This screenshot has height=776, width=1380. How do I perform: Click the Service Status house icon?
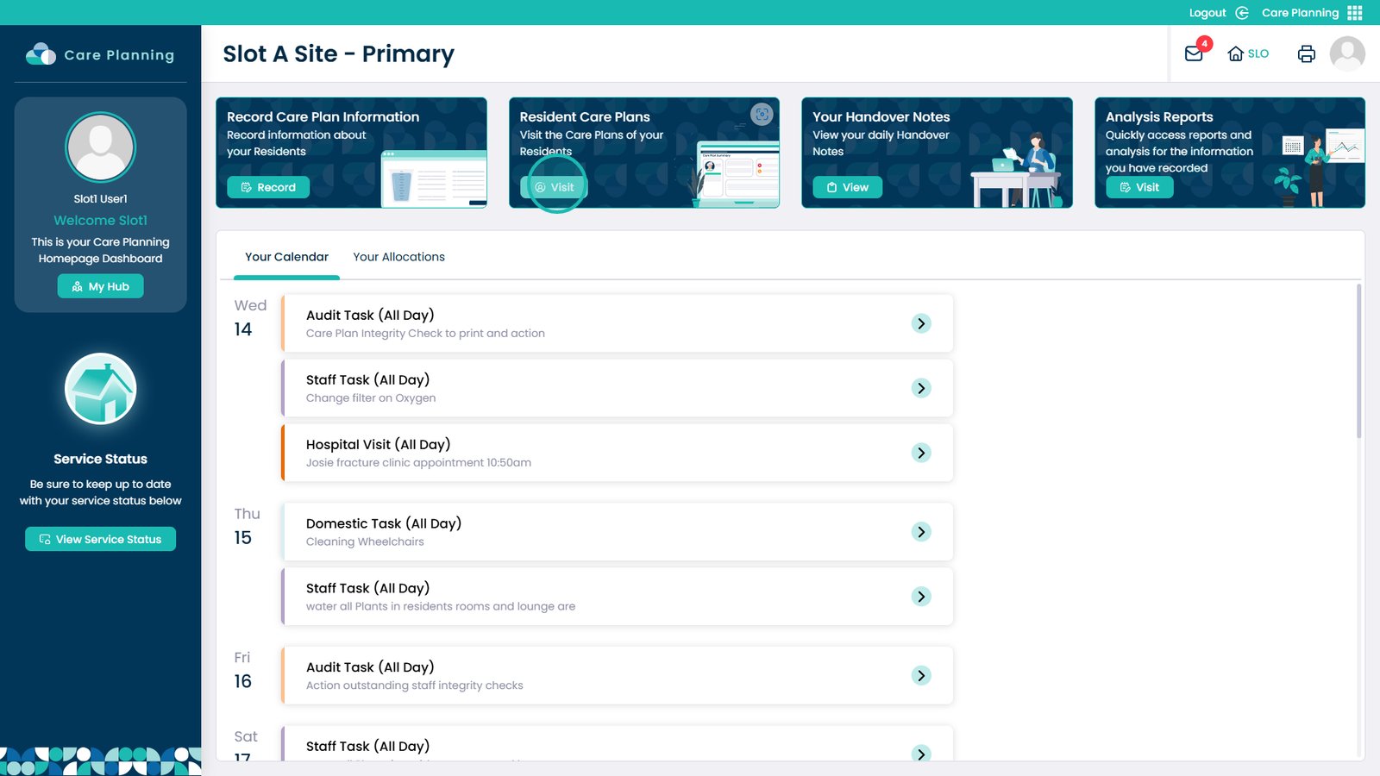click(101, 389)
